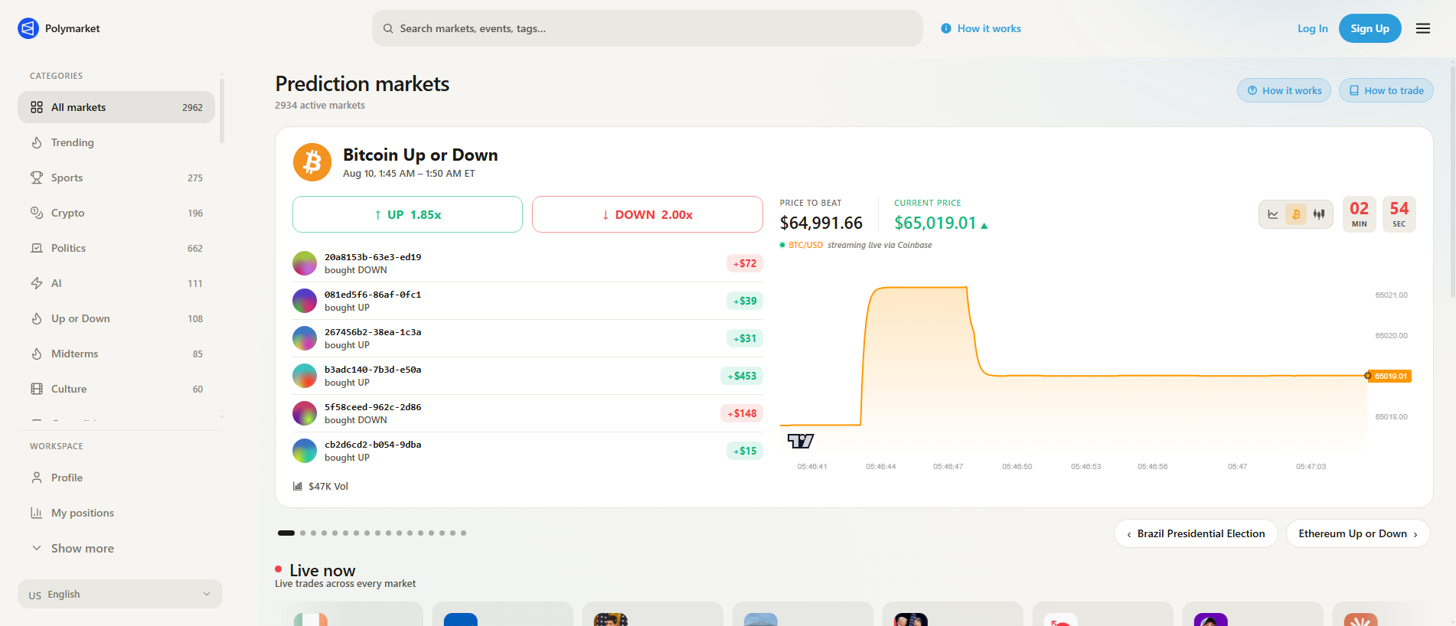Select AI category
This screenshot has height=626, width=1456.
coord(116,283)
